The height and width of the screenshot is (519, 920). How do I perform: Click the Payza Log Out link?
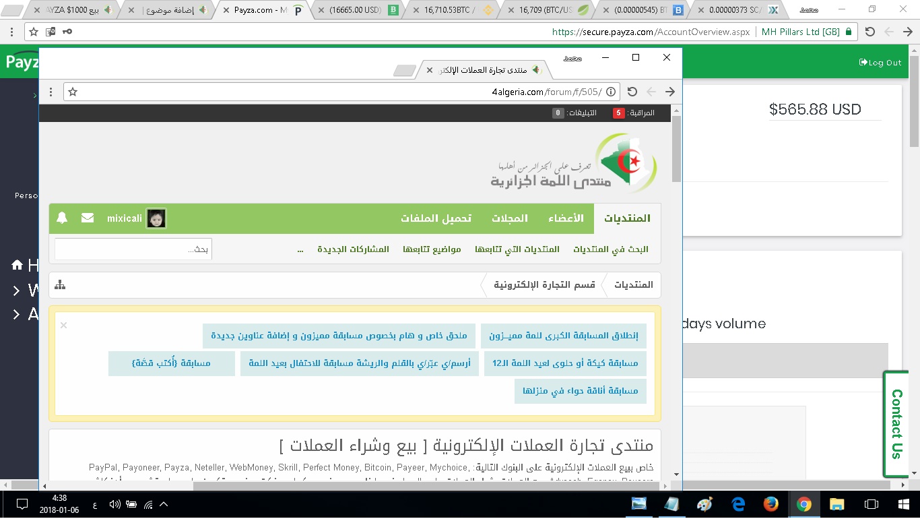(880, 63)
